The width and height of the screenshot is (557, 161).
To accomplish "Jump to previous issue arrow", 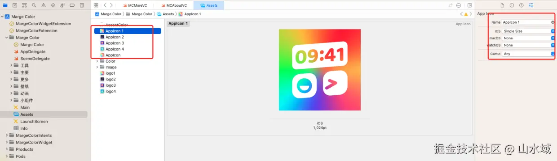I will 461,14.
